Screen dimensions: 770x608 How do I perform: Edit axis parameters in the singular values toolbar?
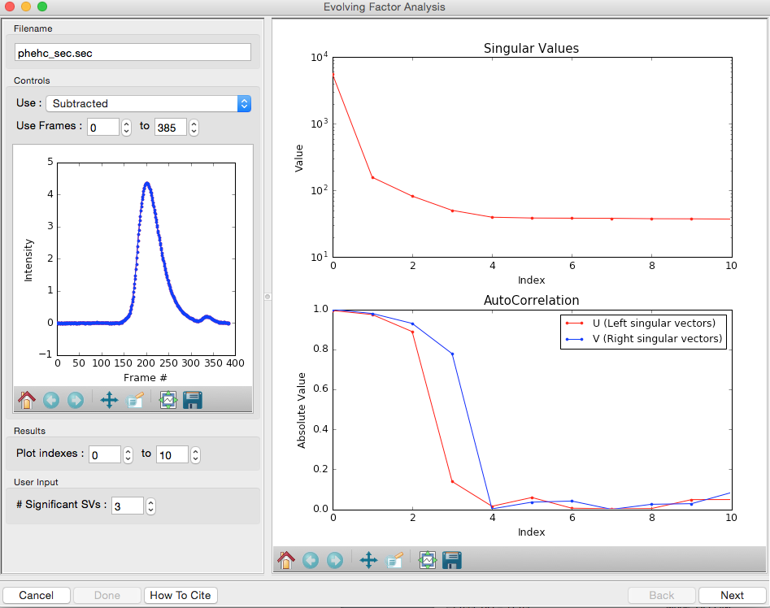point(394,560)
